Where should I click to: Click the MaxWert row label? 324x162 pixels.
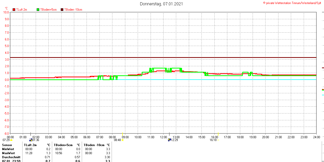8,153
